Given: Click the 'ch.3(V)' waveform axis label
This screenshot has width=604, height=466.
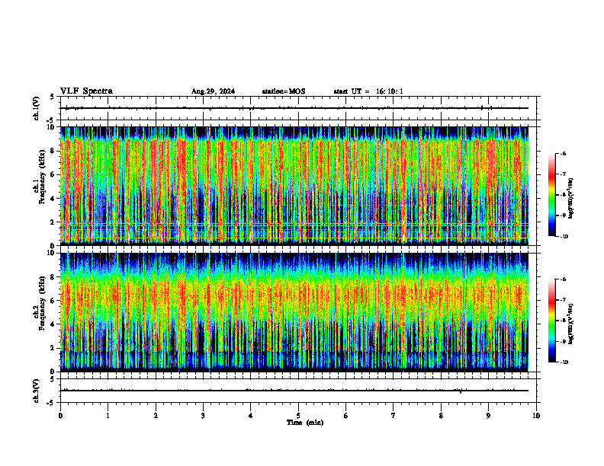Looking at the screenshot, I should (37, 391).
